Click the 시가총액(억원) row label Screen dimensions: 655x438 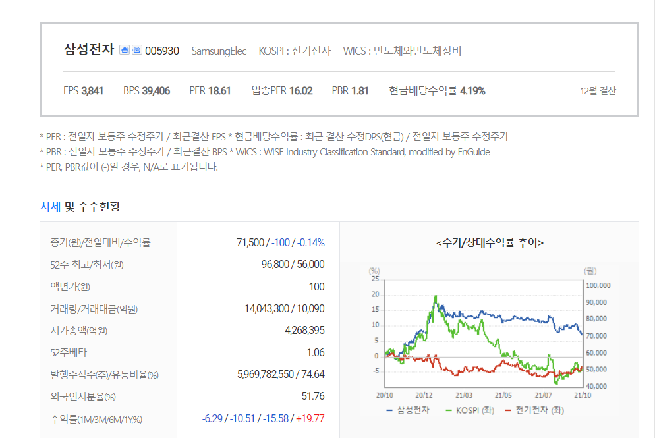click(x=79, y=331)
